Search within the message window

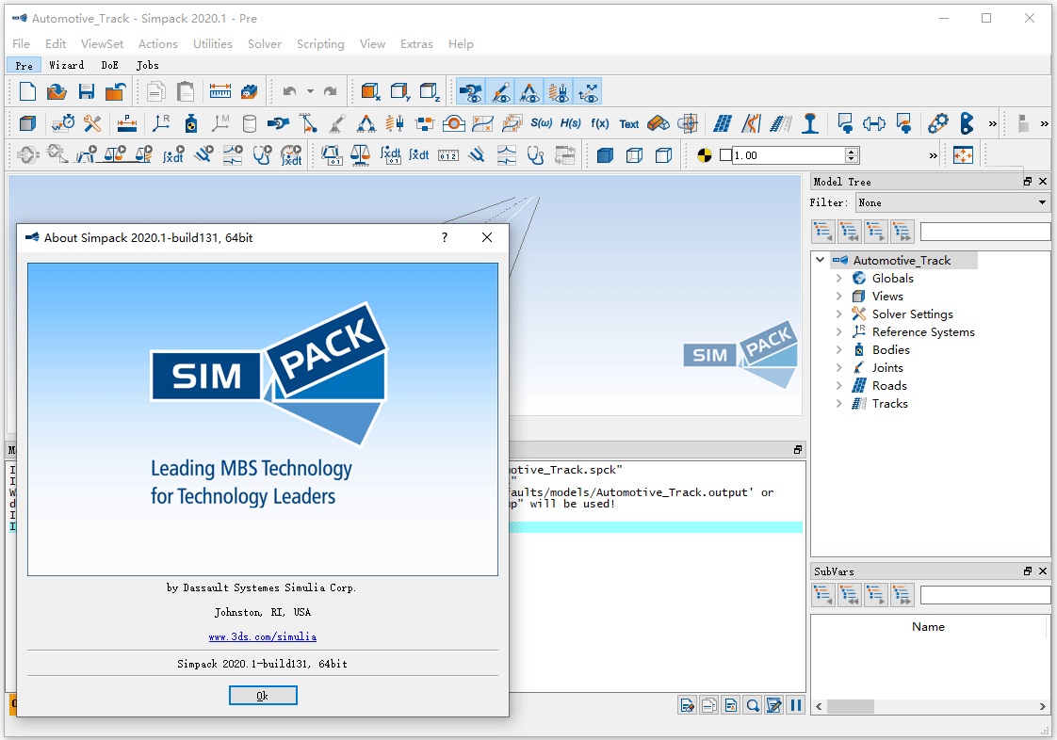pyautogui.click(x=753, y=704)
